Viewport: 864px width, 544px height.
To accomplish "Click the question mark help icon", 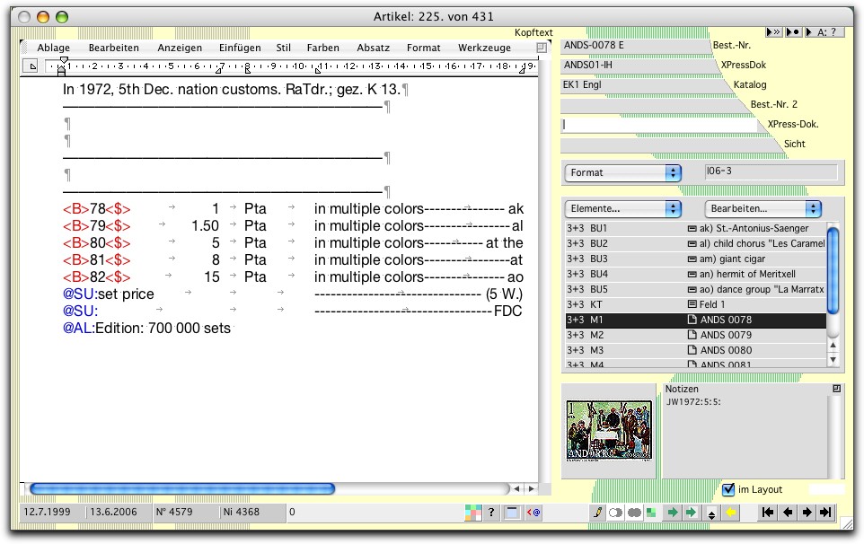I will pos(491,513).
